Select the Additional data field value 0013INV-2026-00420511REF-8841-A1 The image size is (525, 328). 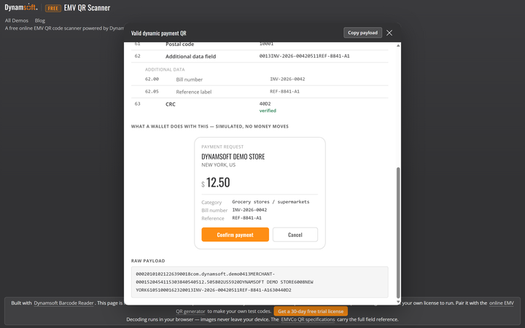tap(304, 56)
